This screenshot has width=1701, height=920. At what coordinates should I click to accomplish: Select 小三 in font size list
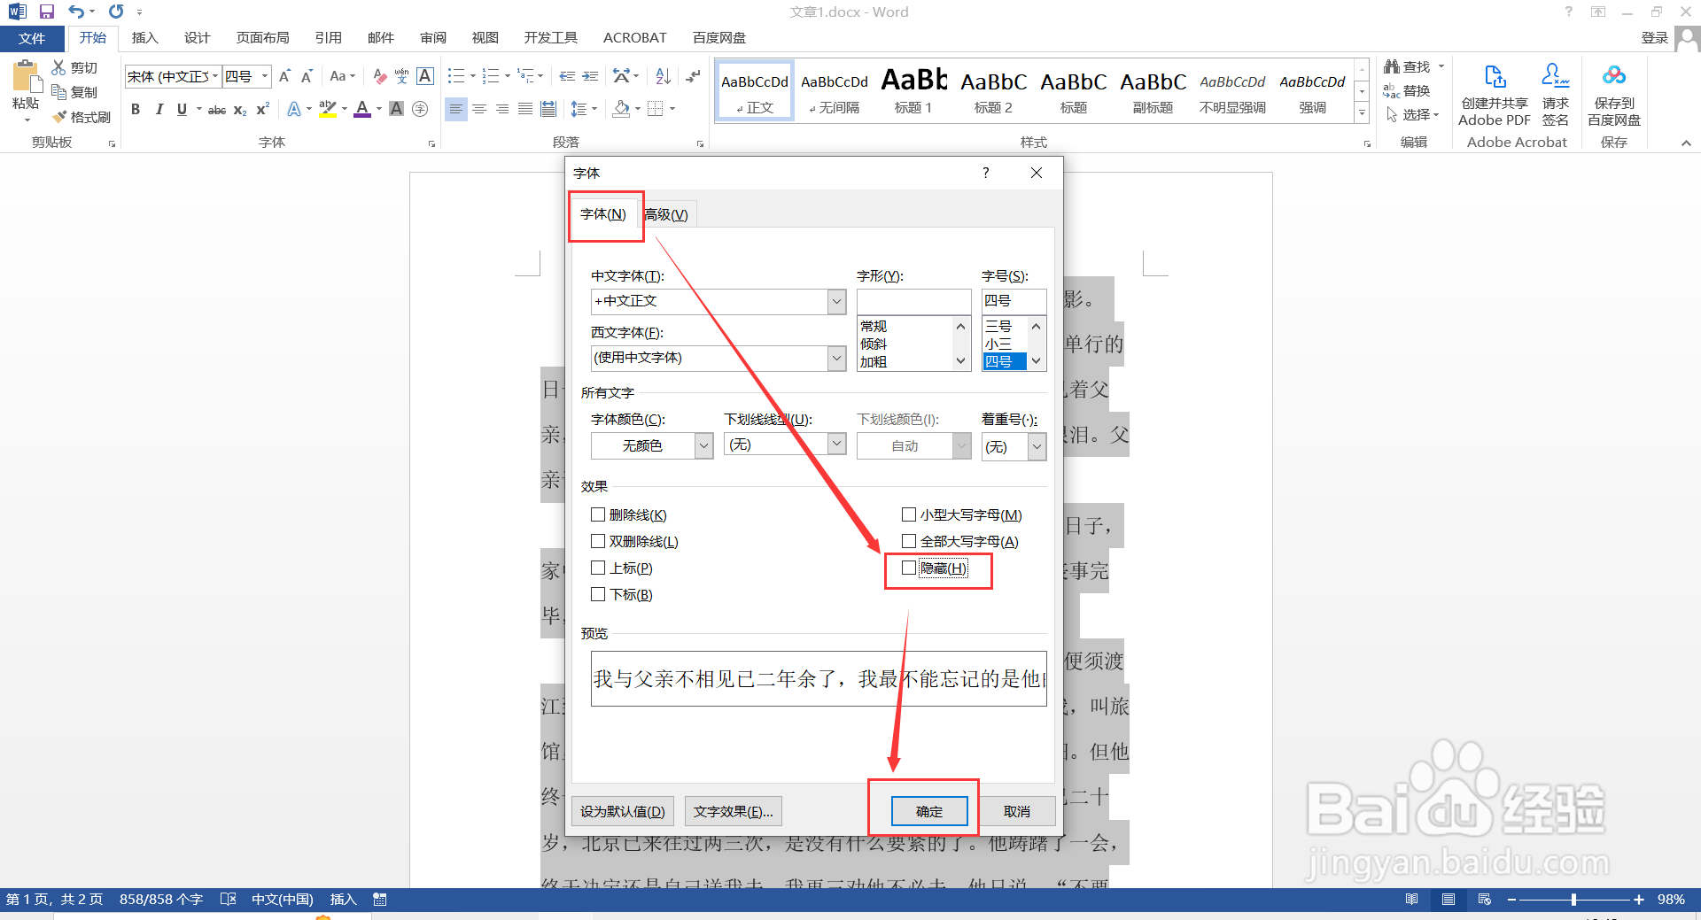click(998, 344)
